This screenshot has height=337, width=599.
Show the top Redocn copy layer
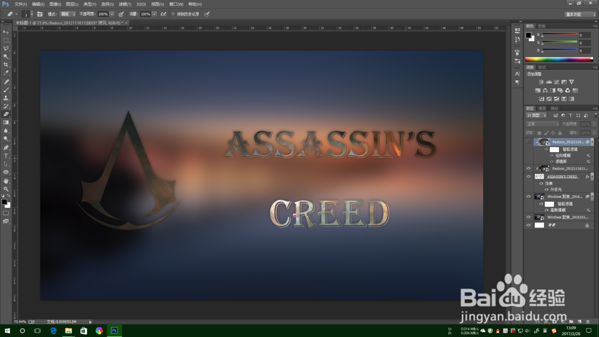coord(528,142)
